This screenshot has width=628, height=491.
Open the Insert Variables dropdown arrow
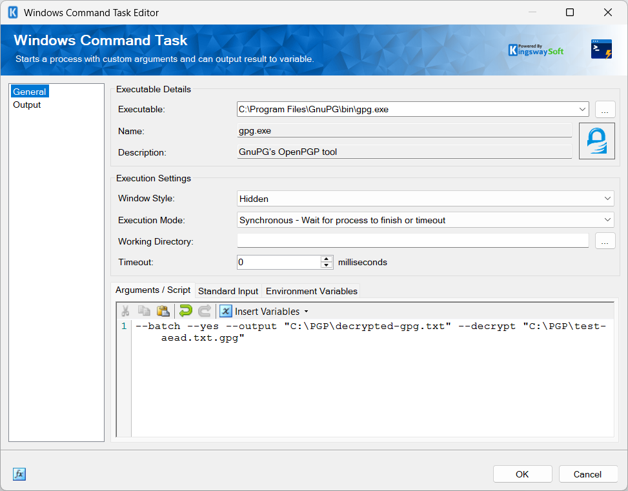pos(307,312)
